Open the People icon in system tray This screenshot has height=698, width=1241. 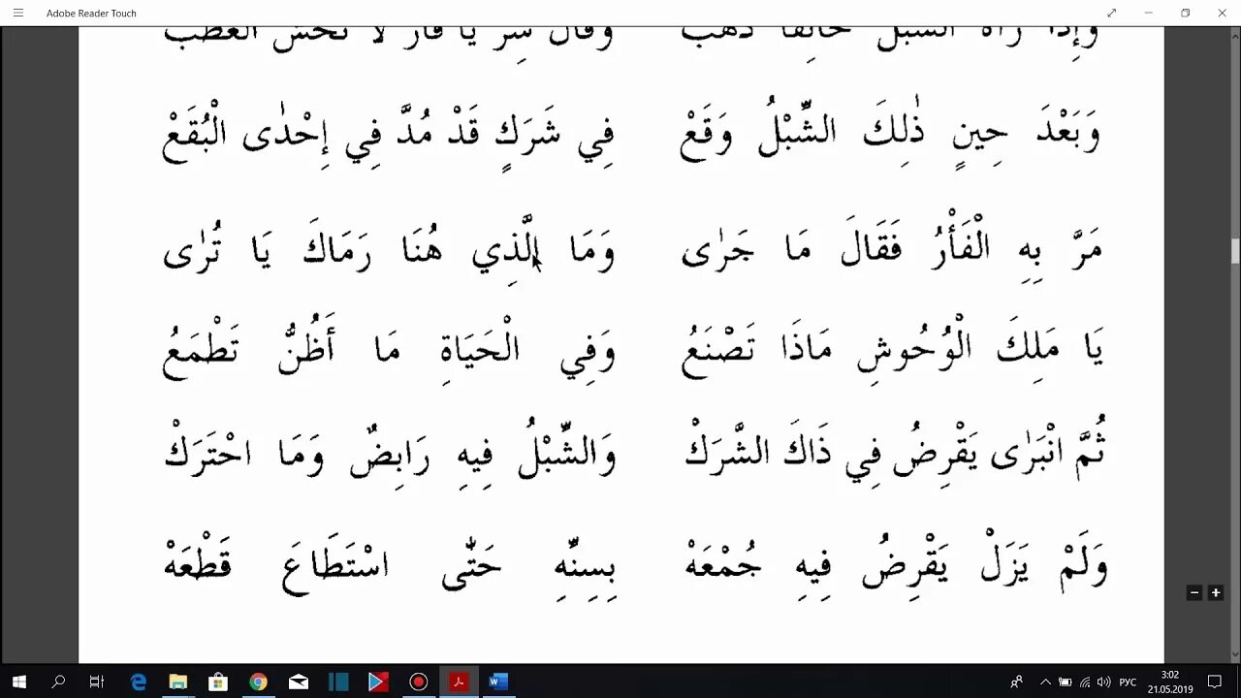click(x=1016, y=682)
